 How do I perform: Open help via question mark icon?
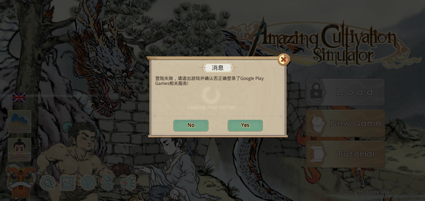[x=88, y=183]
